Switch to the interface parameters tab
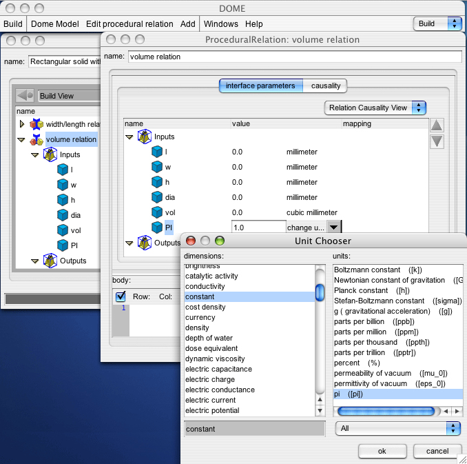 tap(261, 86)
